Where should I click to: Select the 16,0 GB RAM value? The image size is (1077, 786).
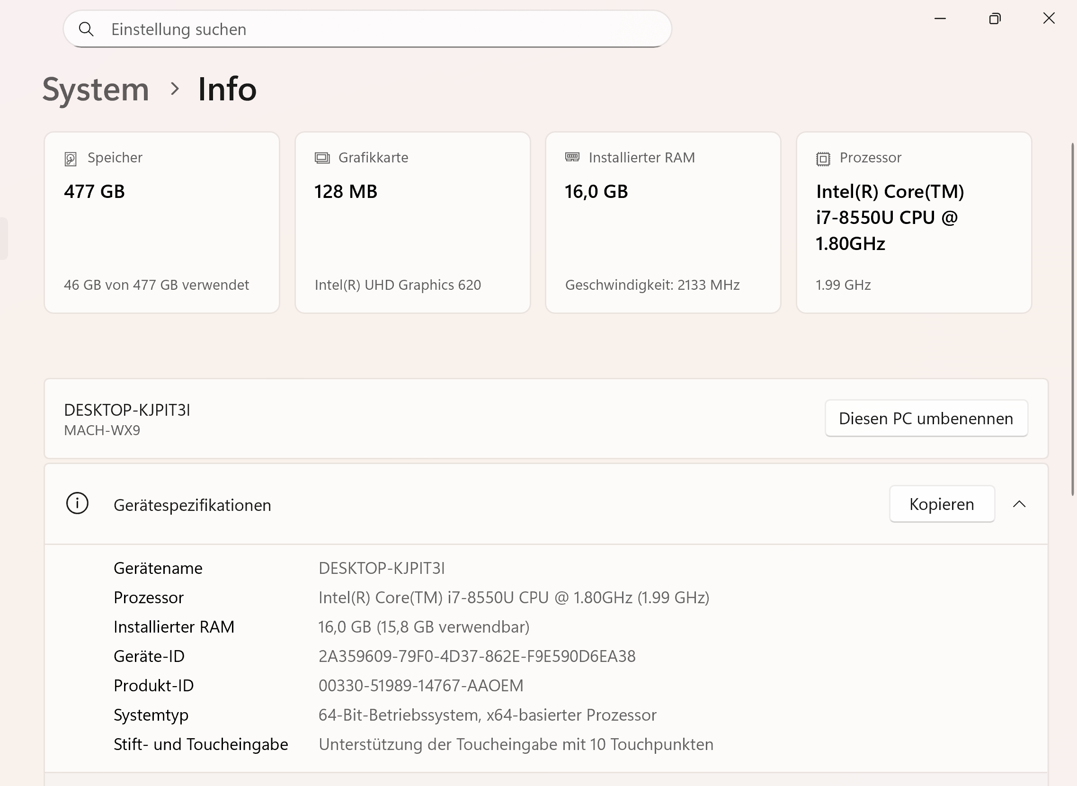[596, 192]
